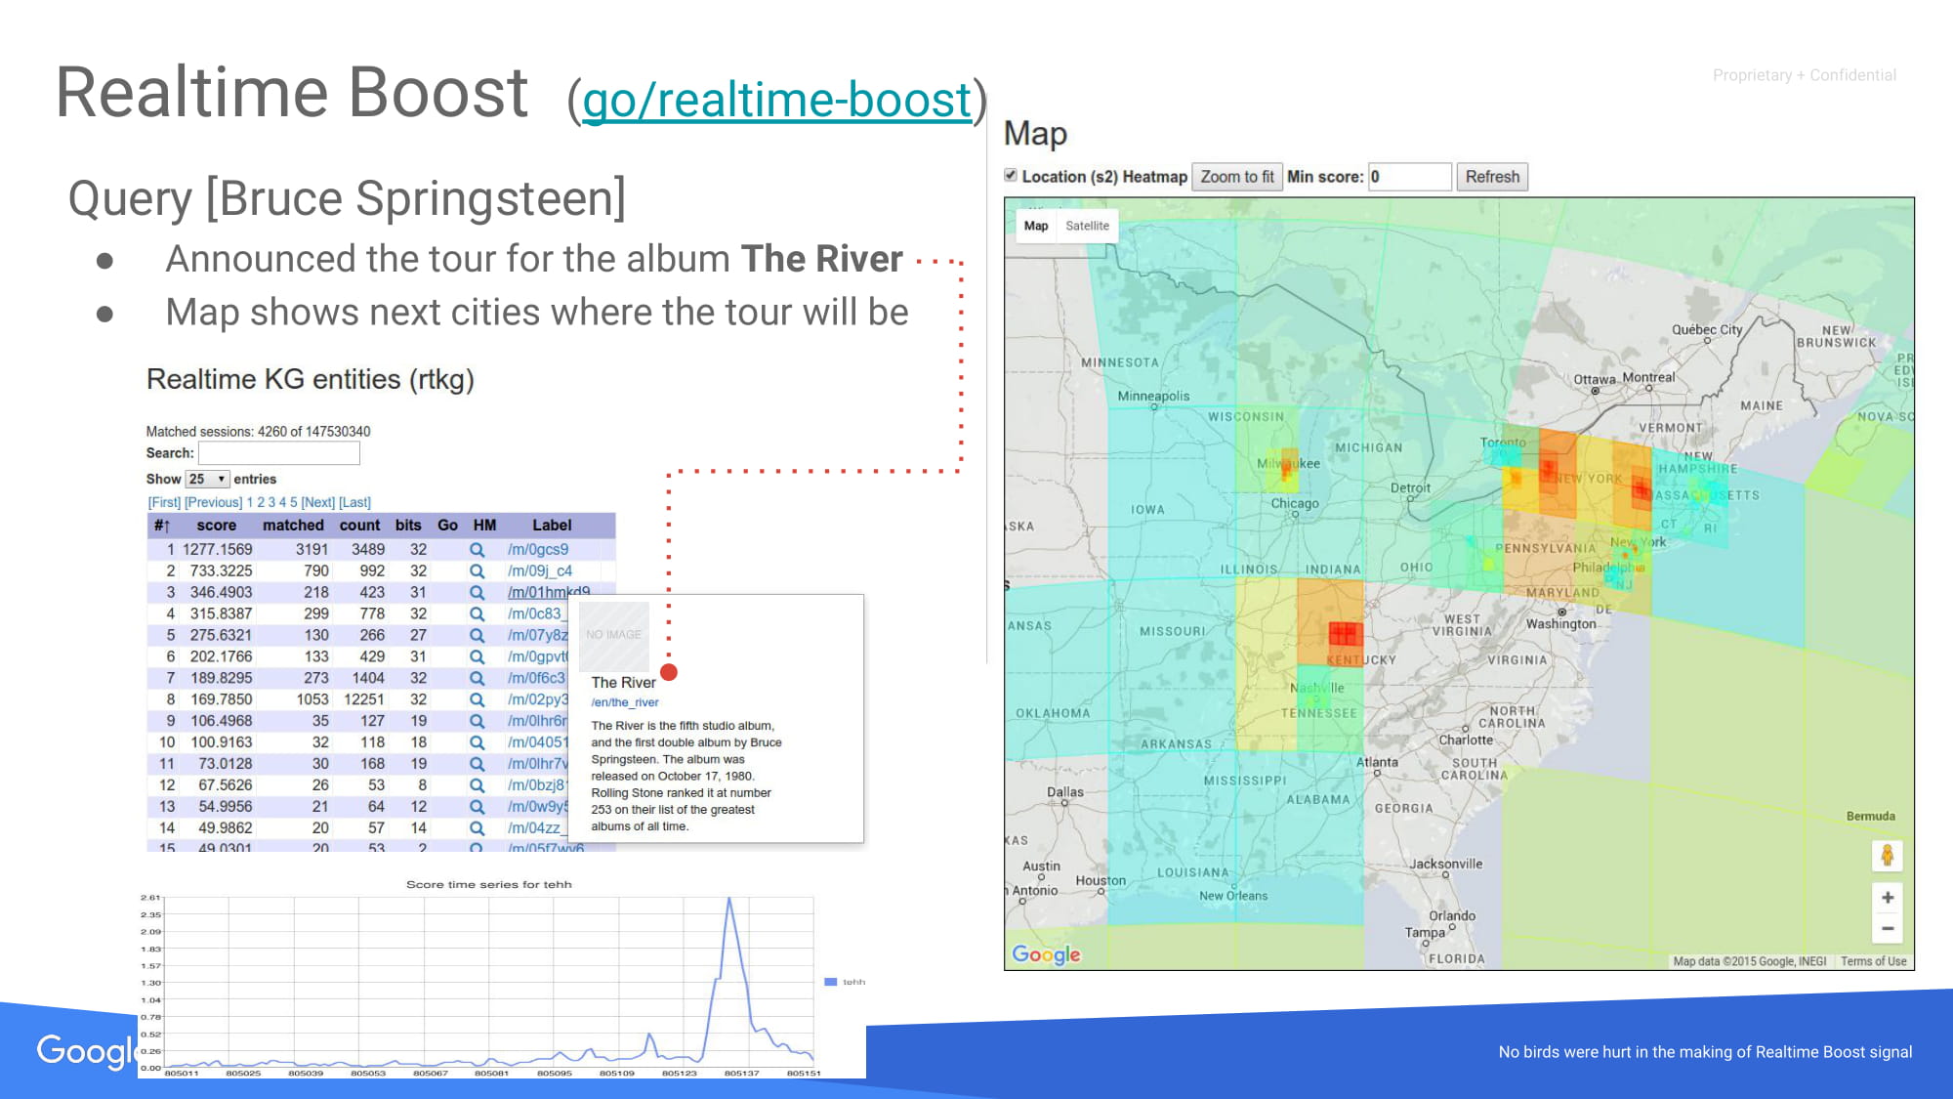Image resolution: width=1953 pixels, height=1099 pixels.
Task: Sort the table by matched column
Action: coord(293,526)
